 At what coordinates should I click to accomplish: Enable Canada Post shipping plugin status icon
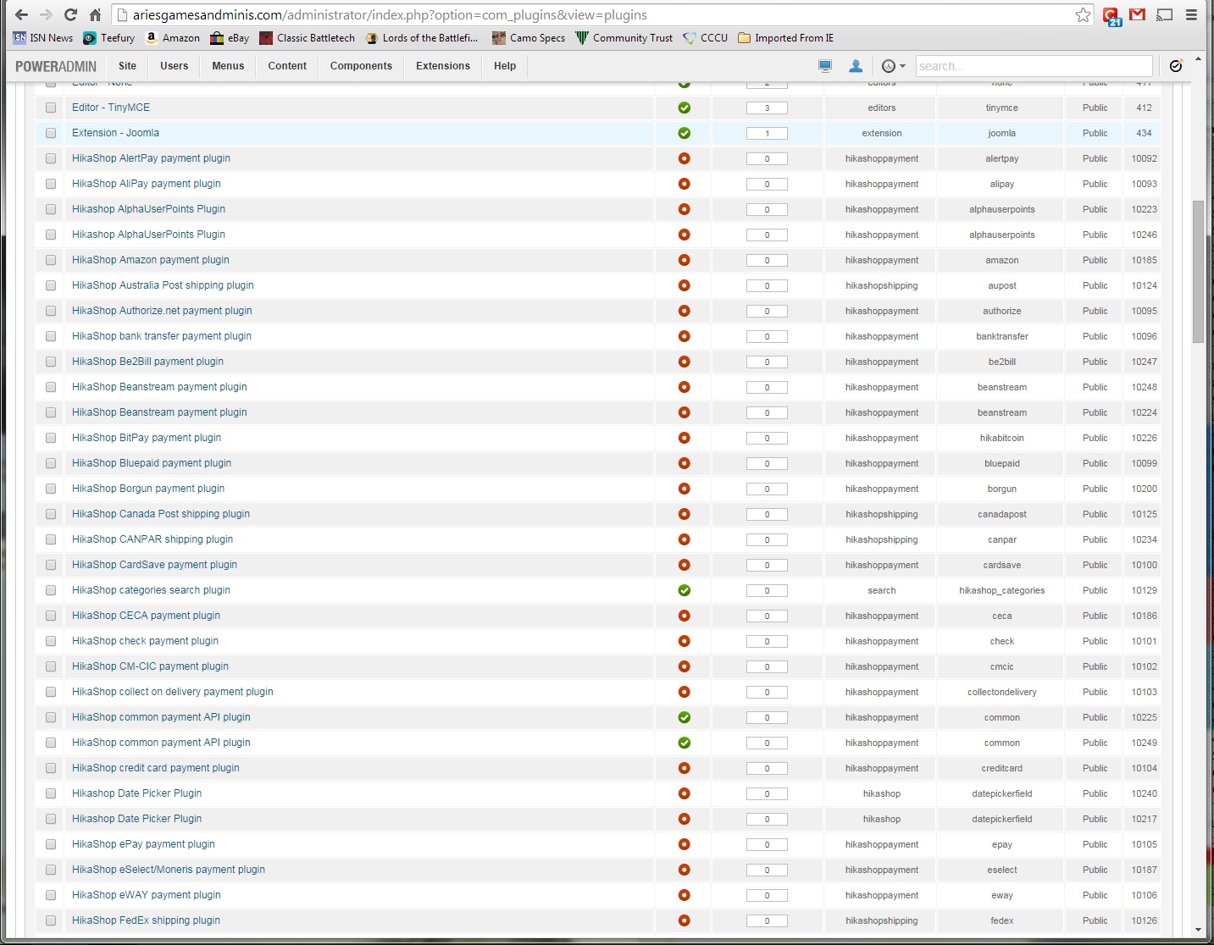[685, 514]
